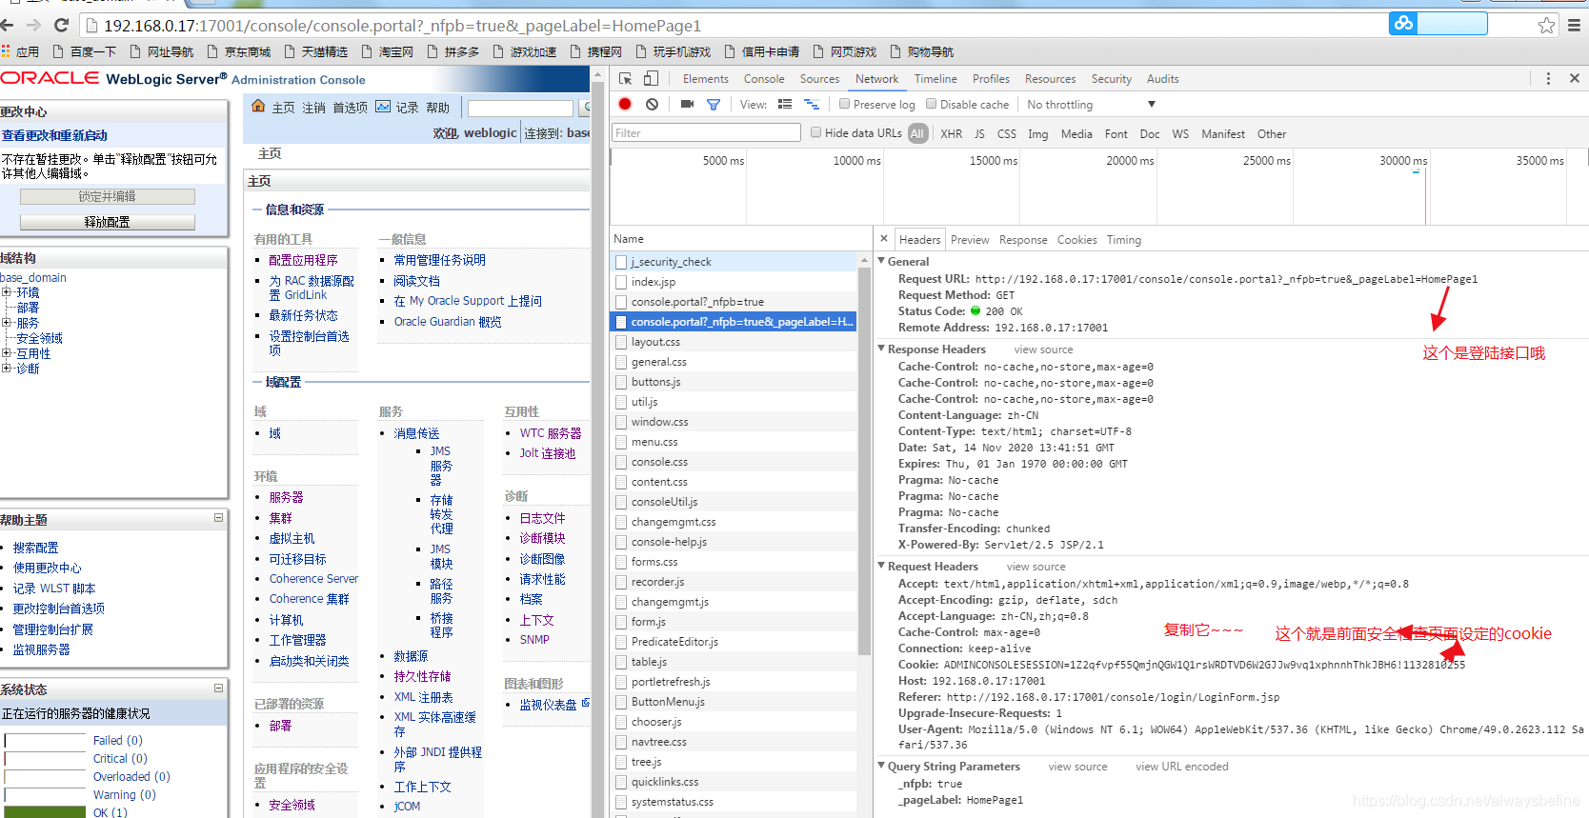Bookmark this page with the star icon
The image size is (1589, 818).
point(1547,26)
